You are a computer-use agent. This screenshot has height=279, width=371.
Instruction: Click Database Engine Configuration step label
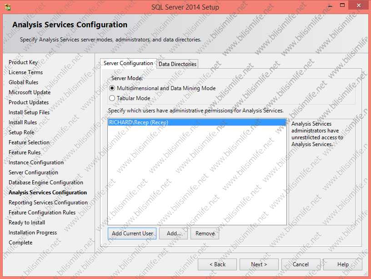(x=46, y=183)
